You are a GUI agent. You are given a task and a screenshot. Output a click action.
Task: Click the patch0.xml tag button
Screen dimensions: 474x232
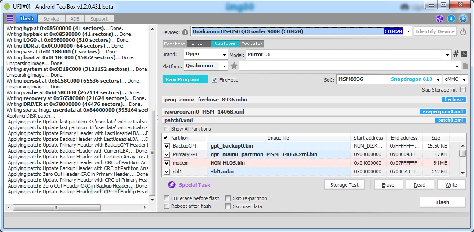(x=451, y=120)
